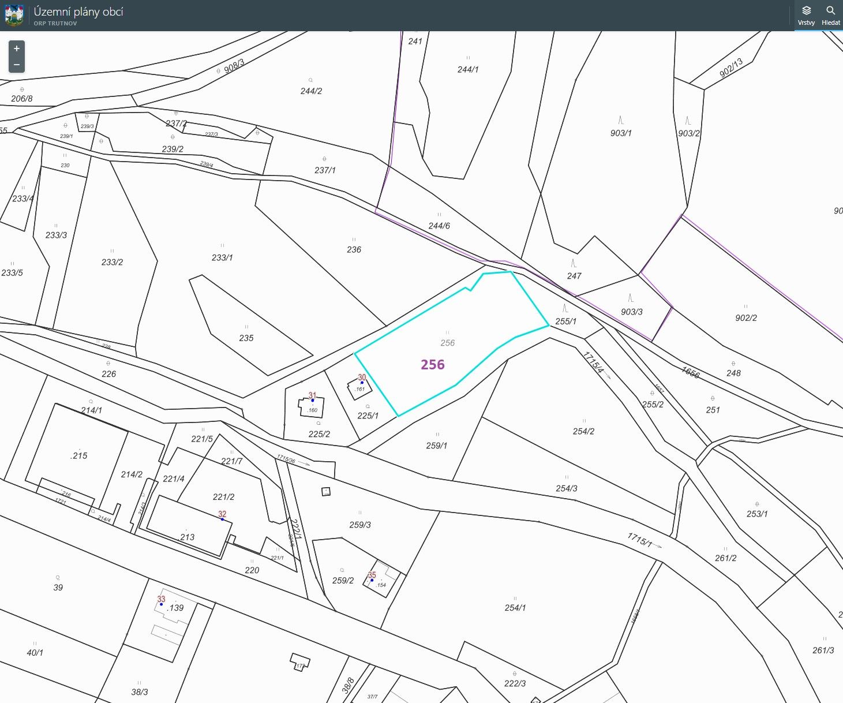Select parcel 903/1 on the map

tap(621, 133)
